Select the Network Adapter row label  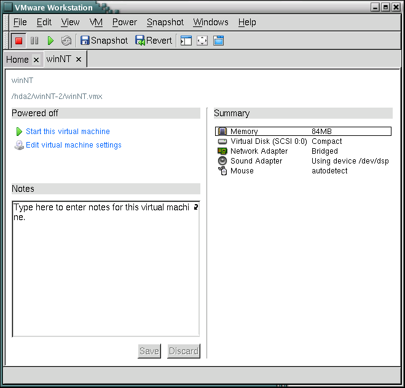[259, 151]
